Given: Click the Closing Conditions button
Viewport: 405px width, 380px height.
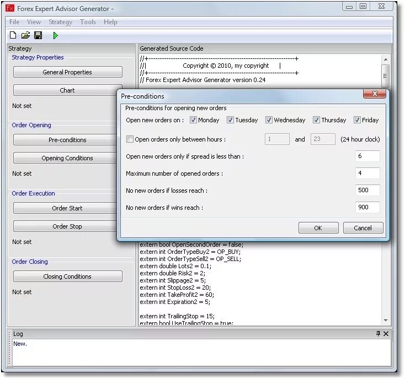Looking at the screenshot, I should click(x=68, y=276).
